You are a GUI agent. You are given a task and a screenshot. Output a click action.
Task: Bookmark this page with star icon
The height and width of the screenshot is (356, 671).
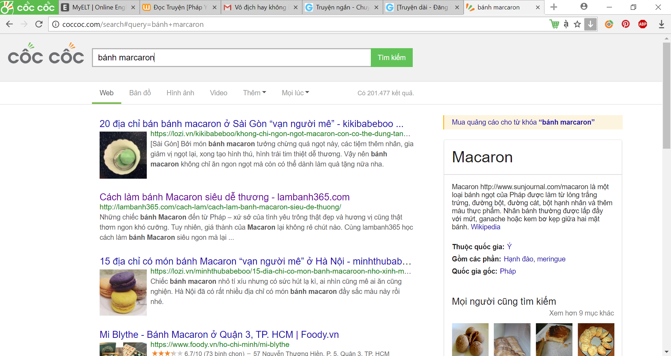pyautogui.click(x=577, y=24)
